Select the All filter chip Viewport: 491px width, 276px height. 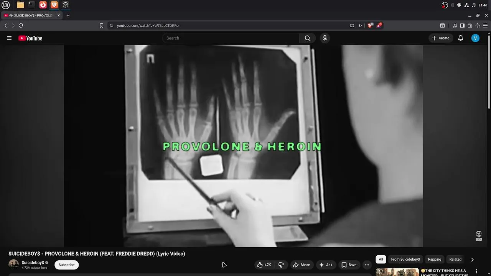coord(381,260)
